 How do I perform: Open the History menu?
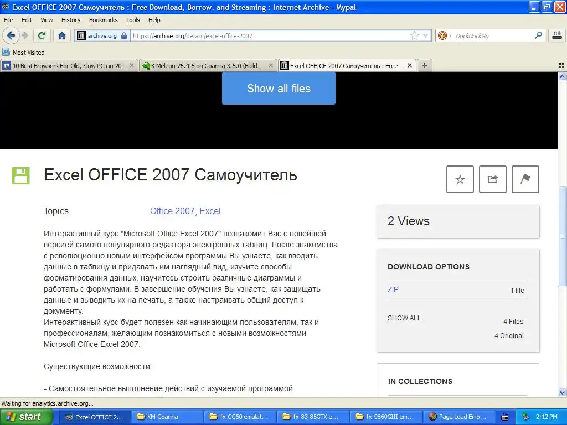pos(70,20)
